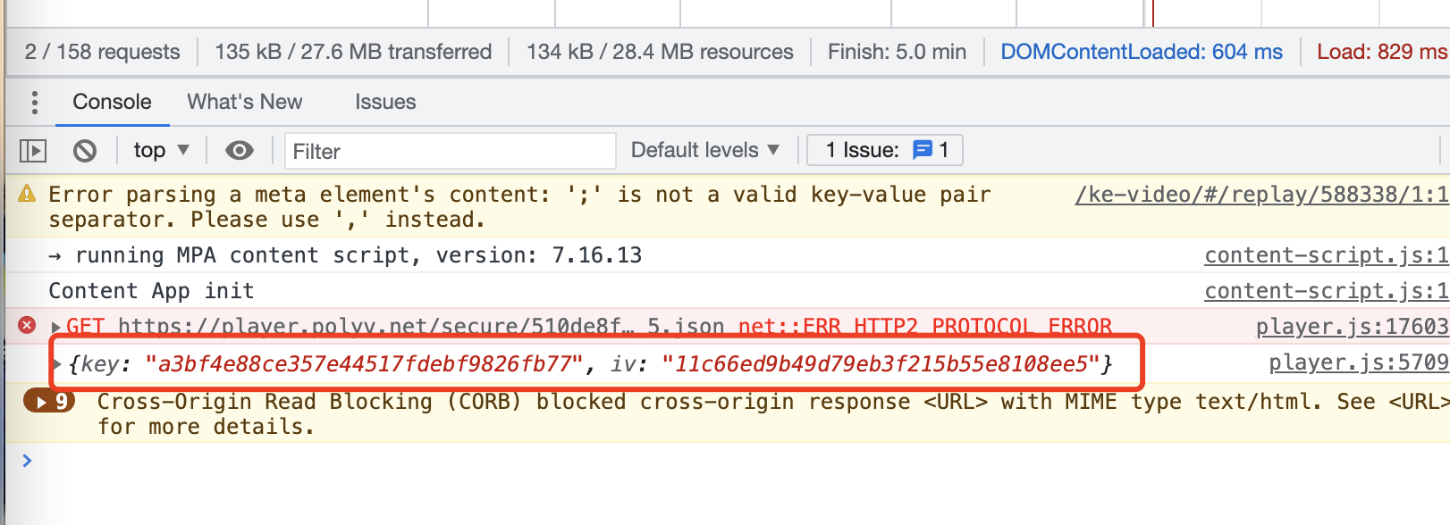
Task: Open the Default levels dropdown
Action: [704, 149]
